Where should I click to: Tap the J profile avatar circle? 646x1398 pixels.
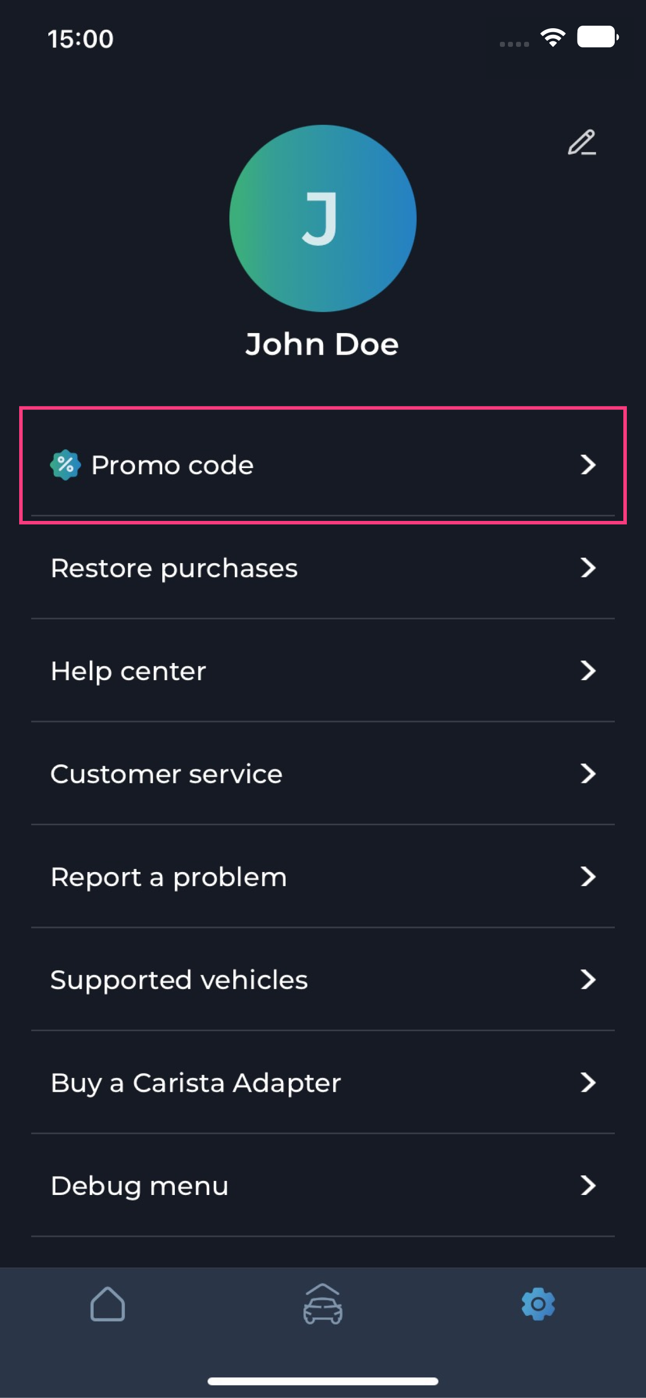tap(323, 218)
